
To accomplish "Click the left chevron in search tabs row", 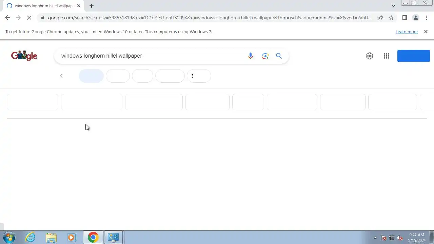I will pyautogui.click(x=61, y=76).
